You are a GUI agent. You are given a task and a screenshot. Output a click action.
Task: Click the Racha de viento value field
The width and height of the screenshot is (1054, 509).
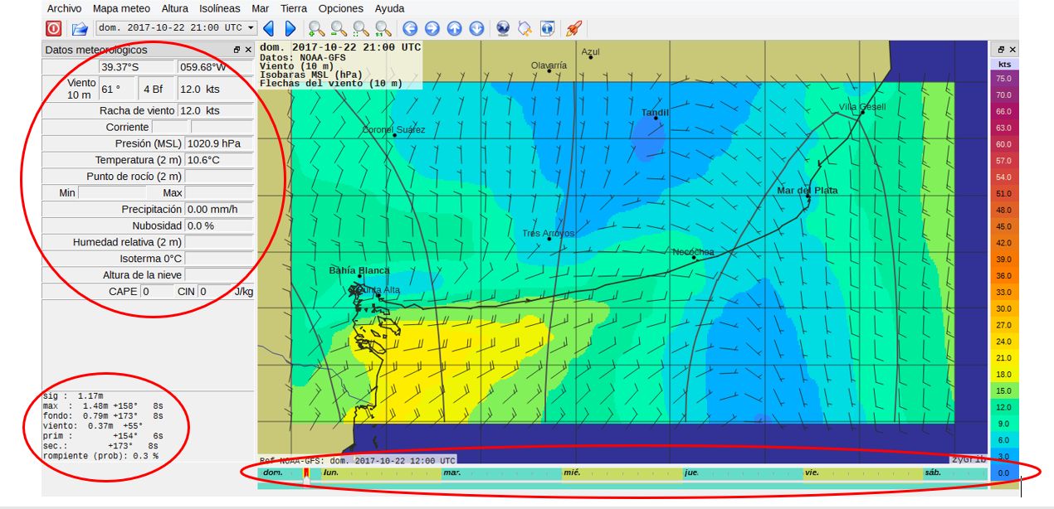[216, 110]
